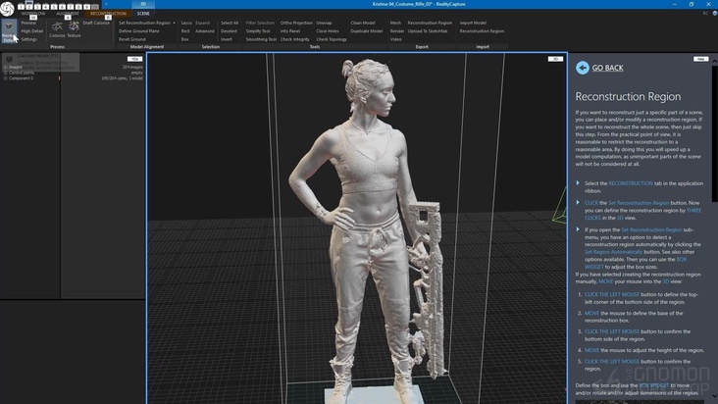
Task: Open reconstruction Settings
Action: [28, 39]
